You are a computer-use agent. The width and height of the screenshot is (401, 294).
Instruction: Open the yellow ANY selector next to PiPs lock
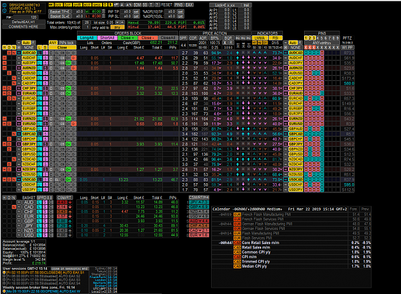(53, 43)
